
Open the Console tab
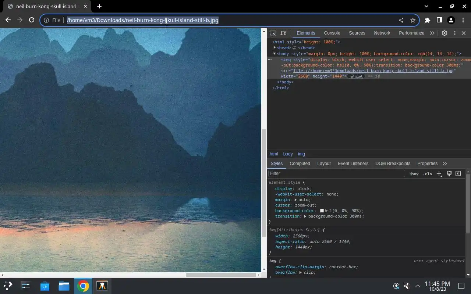coord(332,33)
